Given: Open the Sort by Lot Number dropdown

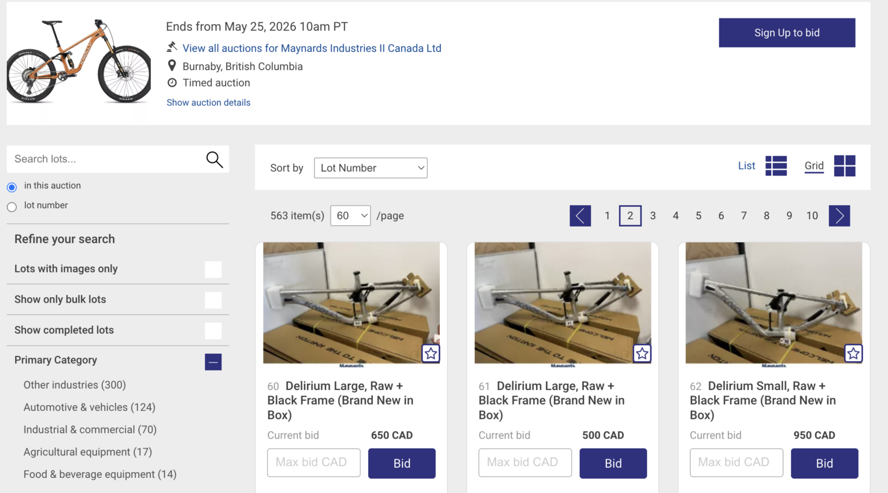Looking at the screenshot, I should (371, 168).
